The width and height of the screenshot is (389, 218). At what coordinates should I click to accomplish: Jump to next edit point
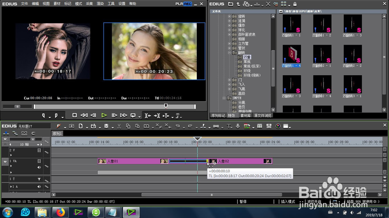pyautogui.click(x=157, y=116)
